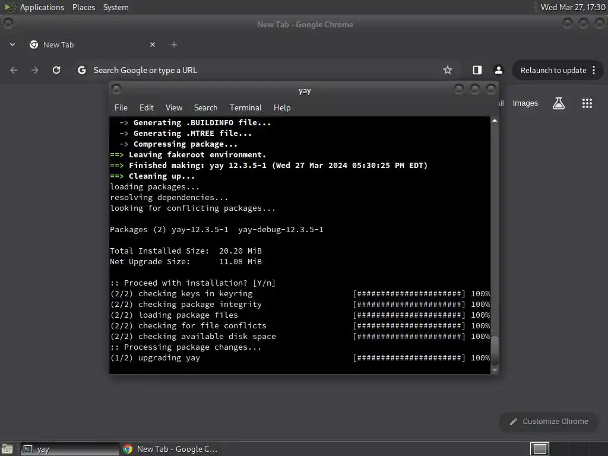Expand the tab search chevron

point(12,45)
